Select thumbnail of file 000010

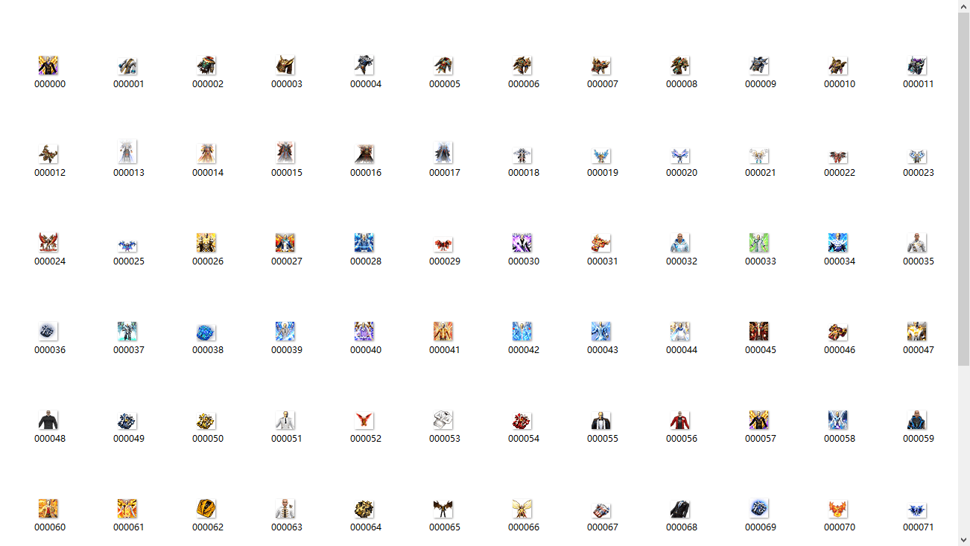839,66
